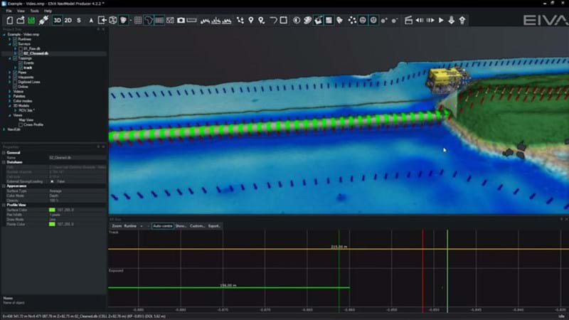Start playback with the play button
Viewport: 569px width, 320px height.
tap(441, 21)
